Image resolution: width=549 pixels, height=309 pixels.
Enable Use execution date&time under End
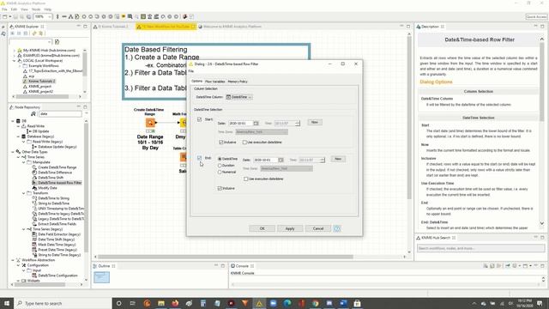(x=246, y=179)
